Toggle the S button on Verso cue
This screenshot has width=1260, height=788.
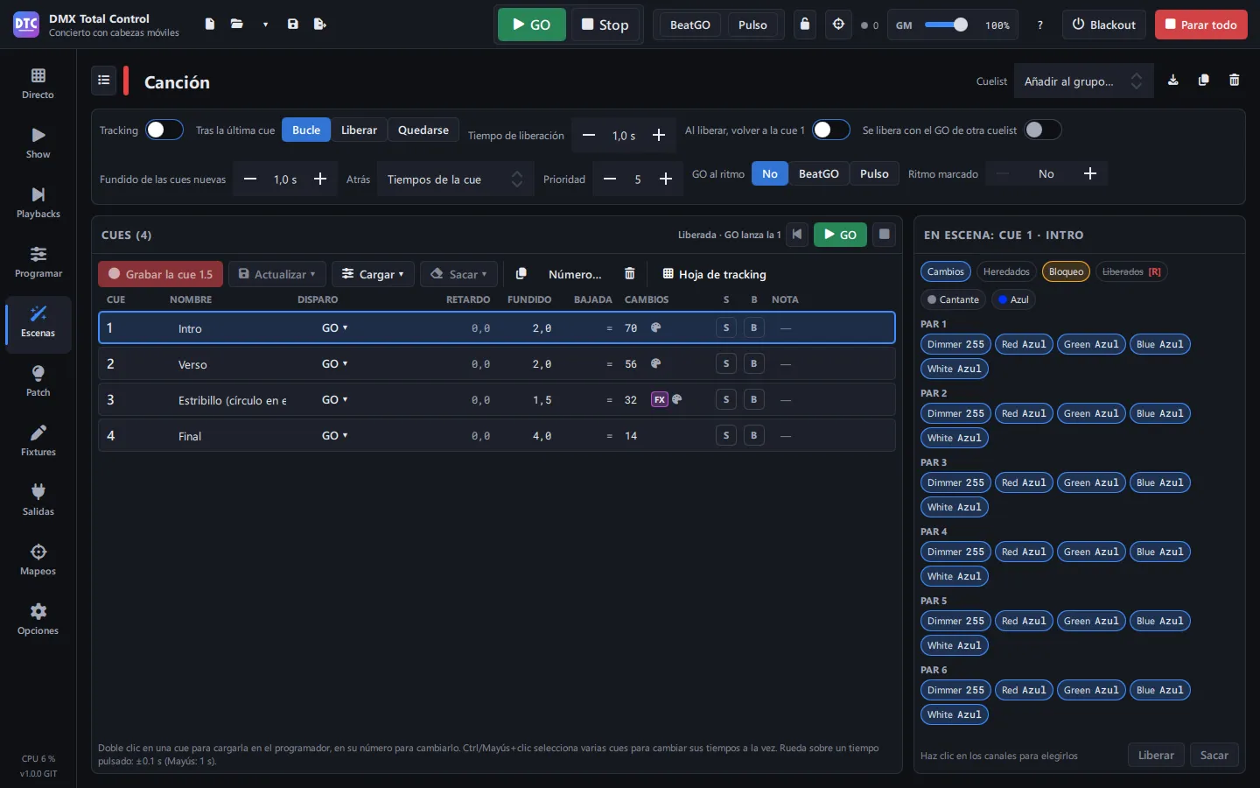coord(726,364)
